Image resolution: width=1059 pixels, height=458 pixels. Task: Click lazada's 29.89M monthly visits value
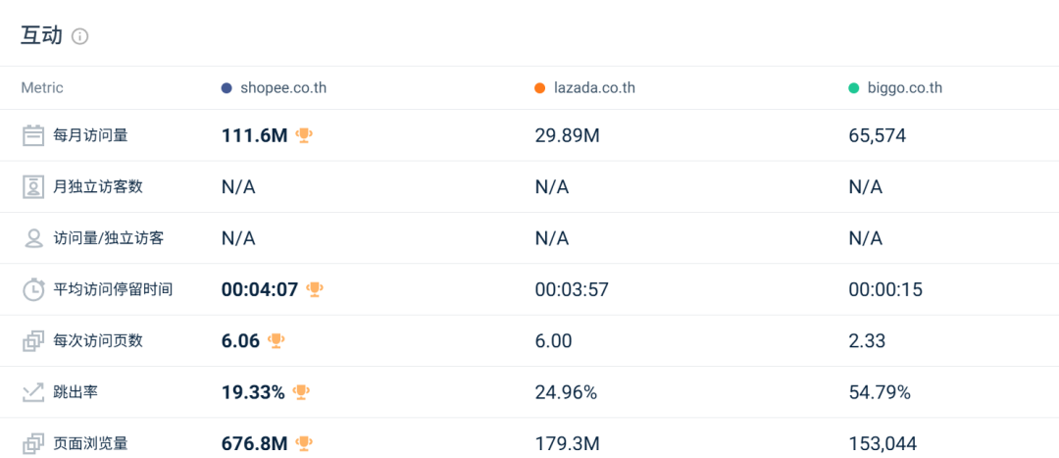[568, 135]
